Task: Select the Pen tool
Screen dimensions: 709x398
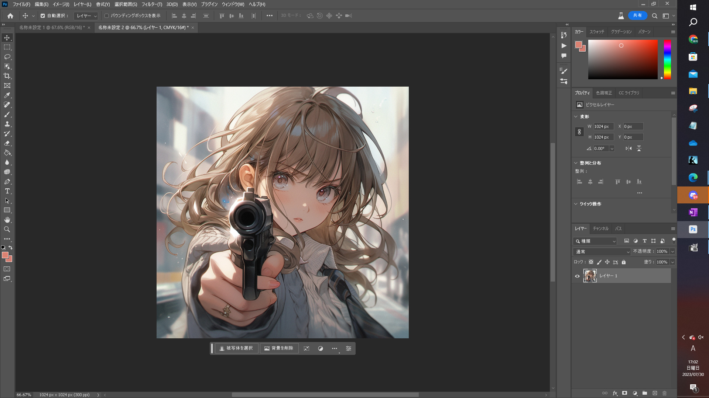Action: (x=7, y=181)
